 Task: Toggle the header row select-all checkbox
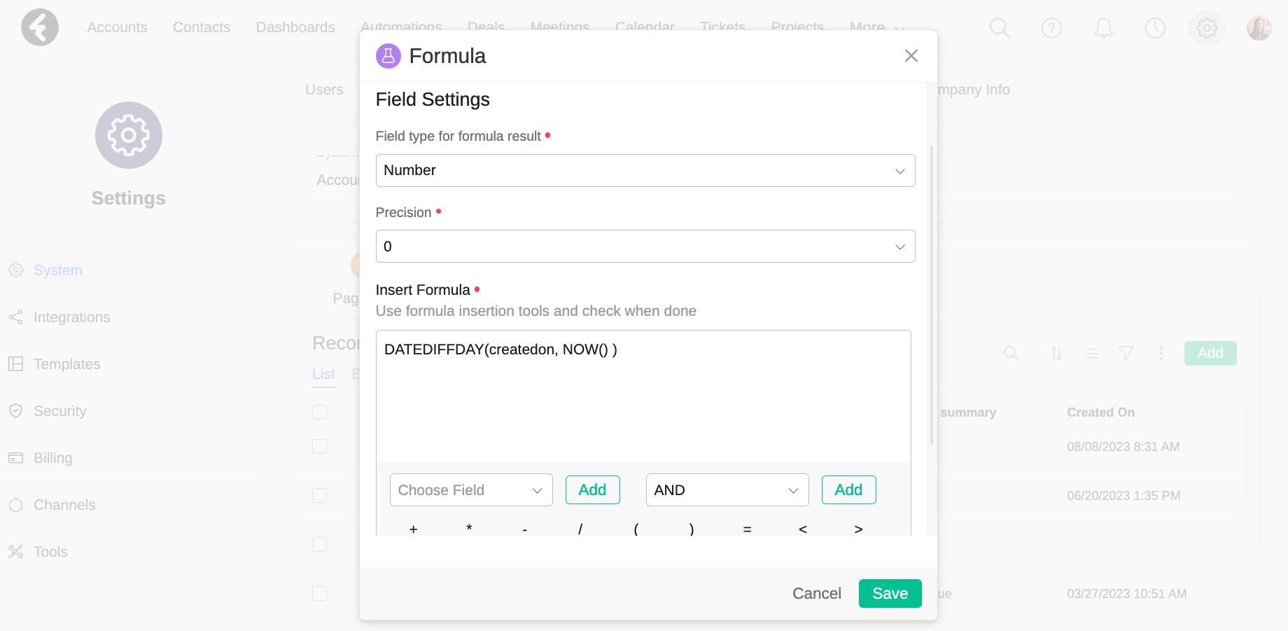point(319,412)
